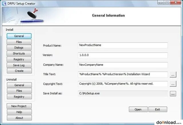
Task: Click the Save Install as label
Action: coord(53,93)
